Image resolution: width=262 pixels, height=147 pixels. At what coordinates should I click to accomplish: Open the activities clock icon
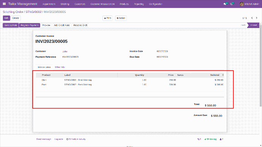point(232,4)
